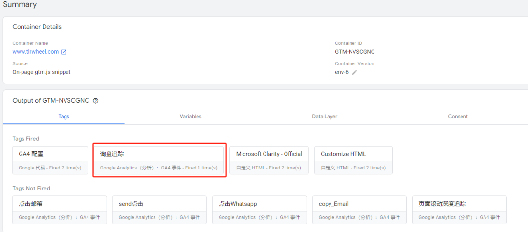
Task: Click the Tags Fired section label
Action: [x=26, y=139]
